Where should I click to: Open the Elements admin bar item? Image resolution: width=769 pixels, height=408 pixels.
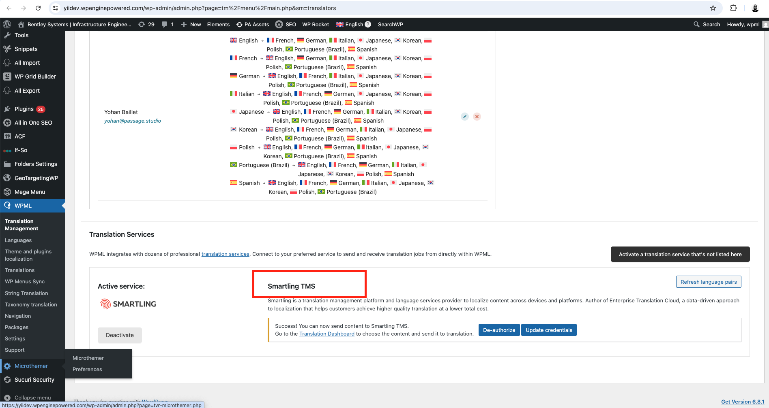coord(218,24)
